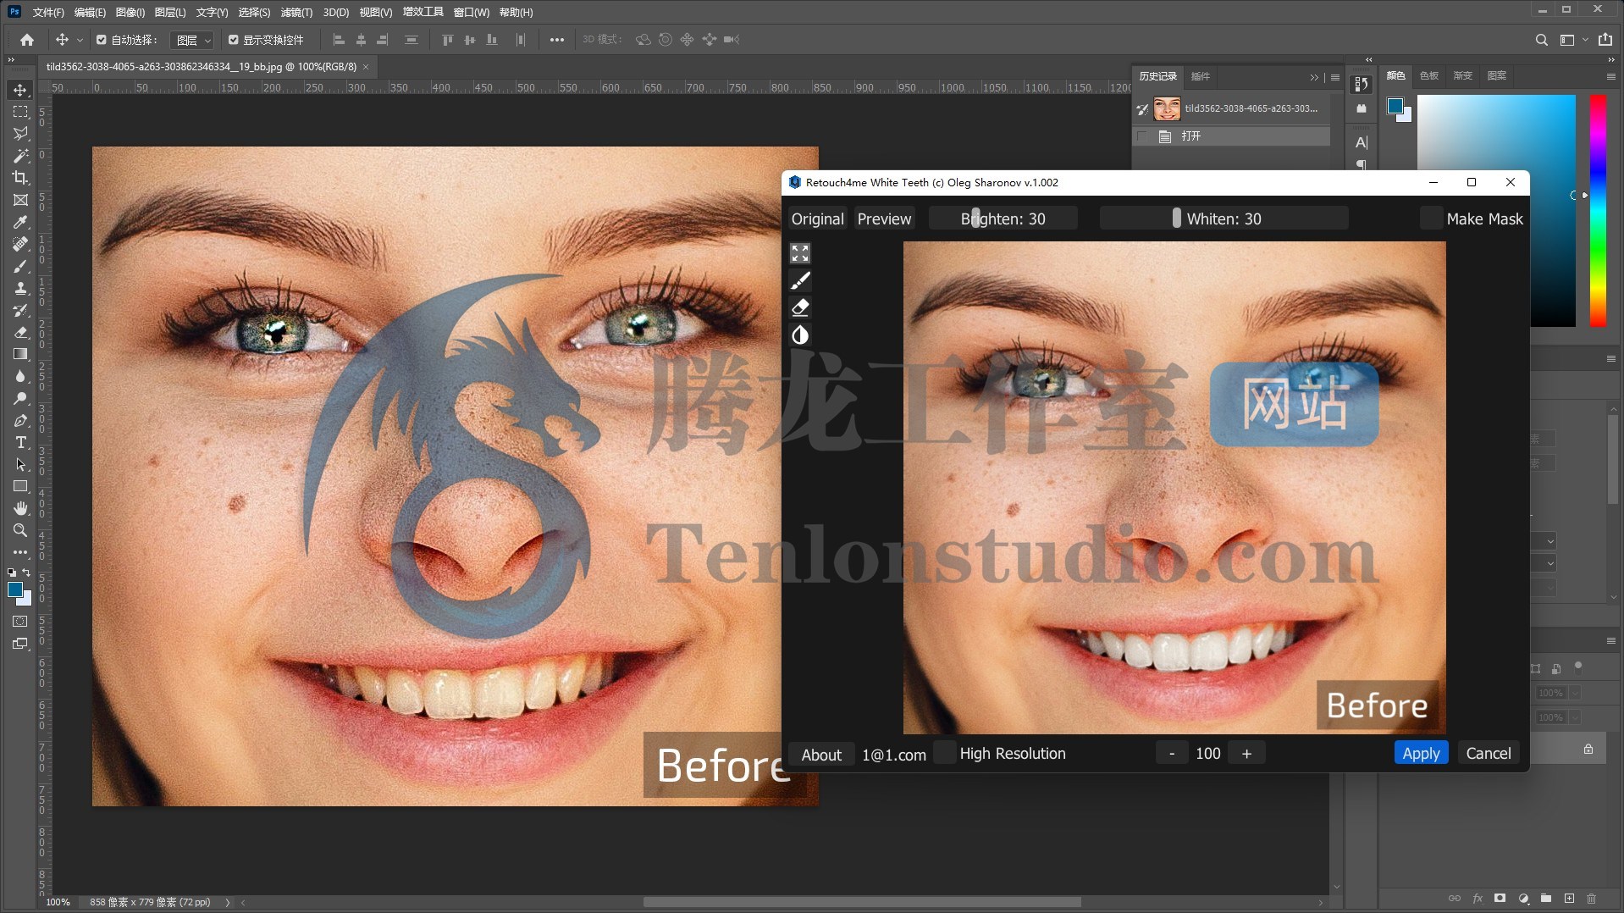The height and width of the screenshot is (913, 1624).
Task: Open the 图层 auto-select dropdown
Action: 192,40
